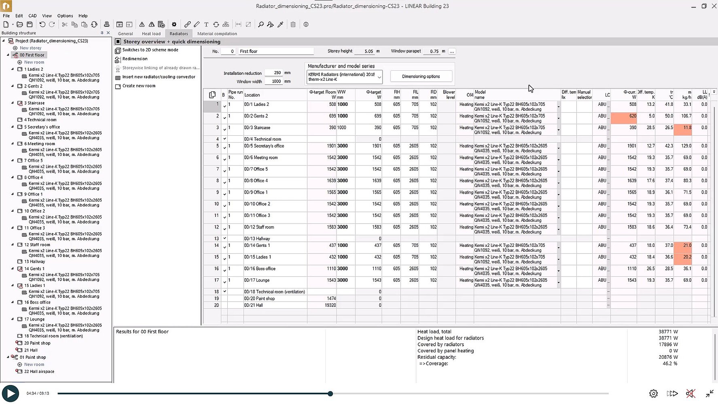This screenshot has width=718, height=404.
Task: Click the hierarchy structure toolbar icon
Action: tap(226, 25)
